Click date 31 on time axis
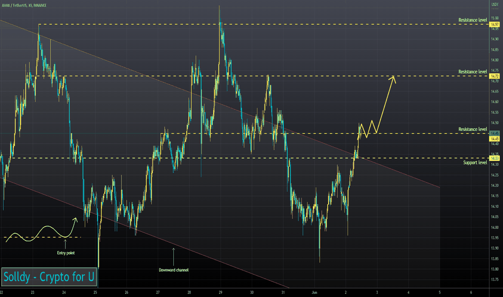This screenshot has height=297, width=503. [x=283, y=293]
